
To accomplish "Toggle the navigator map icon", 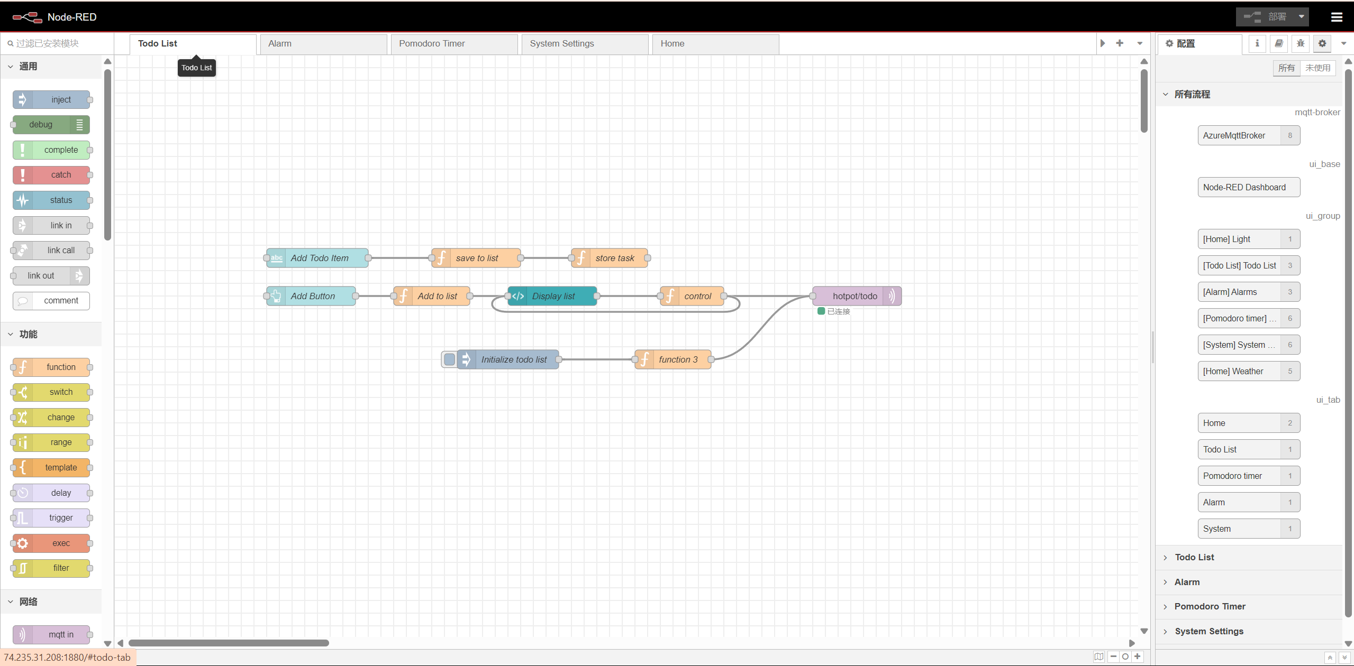I will 1099,656.
